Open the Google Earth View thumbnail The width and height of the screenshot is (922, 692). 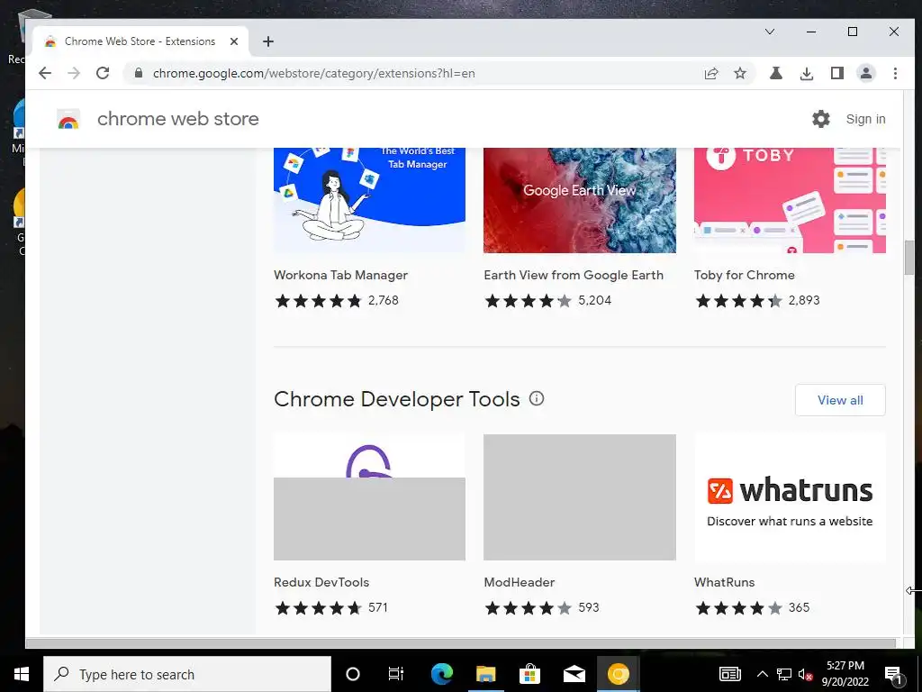(580, 200)
